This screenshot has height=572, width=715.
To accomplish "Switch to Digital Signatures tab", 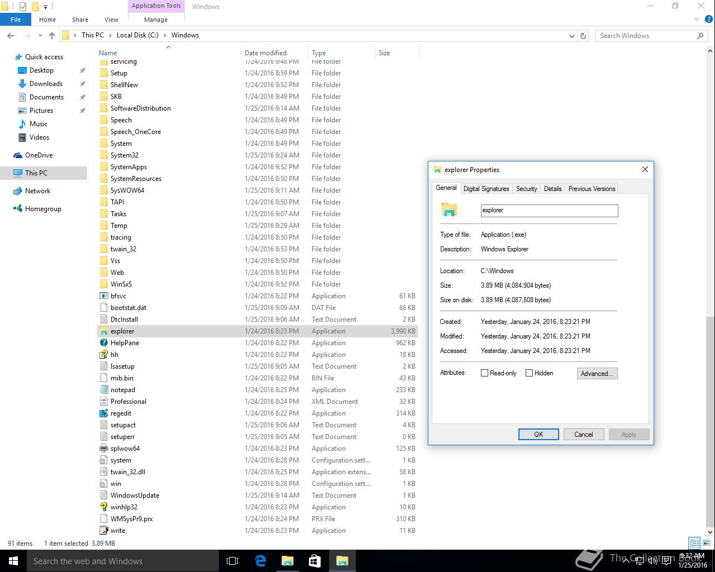I will (486, 189).
